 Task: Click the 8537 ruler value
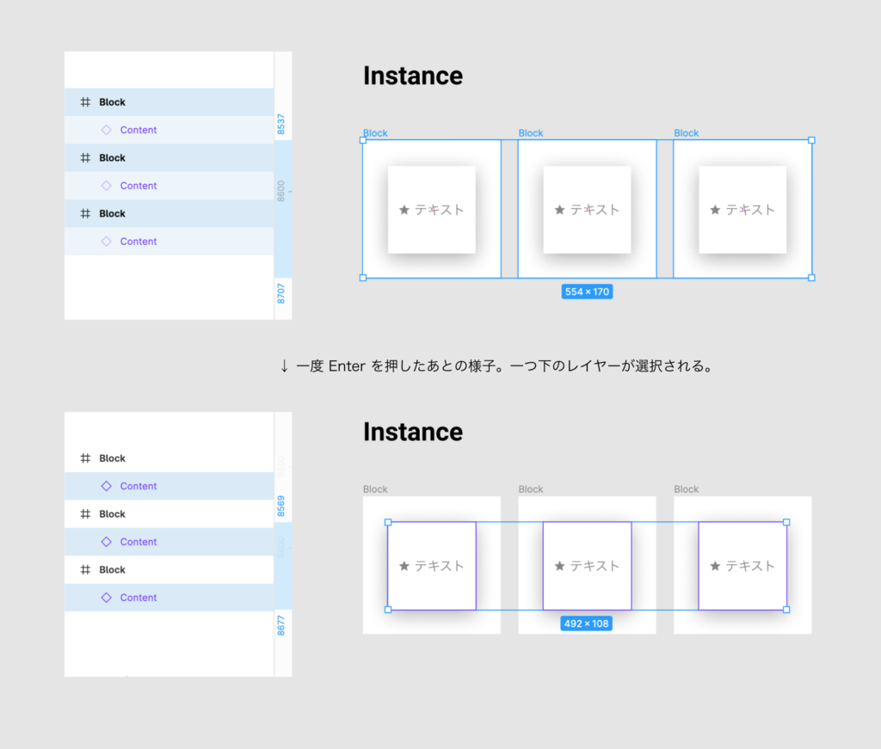[282, 125]
